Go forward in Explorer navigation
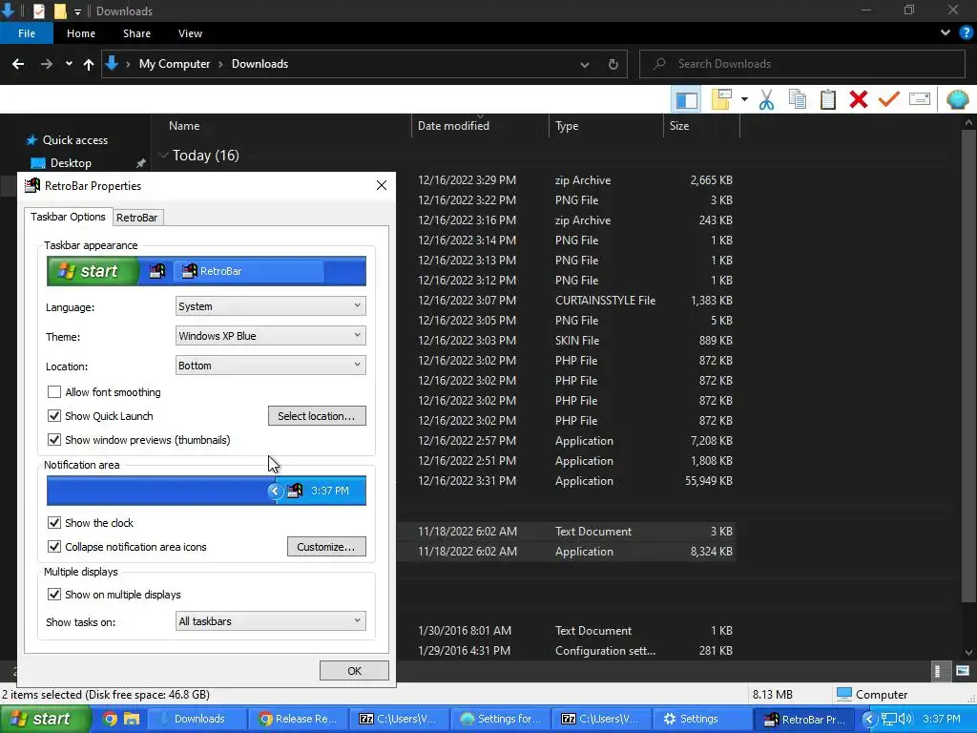Image resolution: width=977 pixels, height=733 pixels. pyautogui.click(x=46, y=64)
